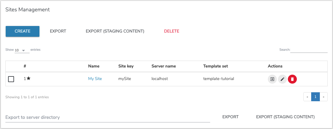The width and height of the screenshot is (333, 129).
Task: Click EXPORT next to the server directory field
Action: [x=230, y=117]
